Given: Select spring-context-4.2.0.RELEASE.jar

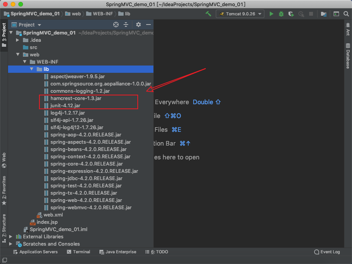Looking at the screenshot, I should point(88,156).
